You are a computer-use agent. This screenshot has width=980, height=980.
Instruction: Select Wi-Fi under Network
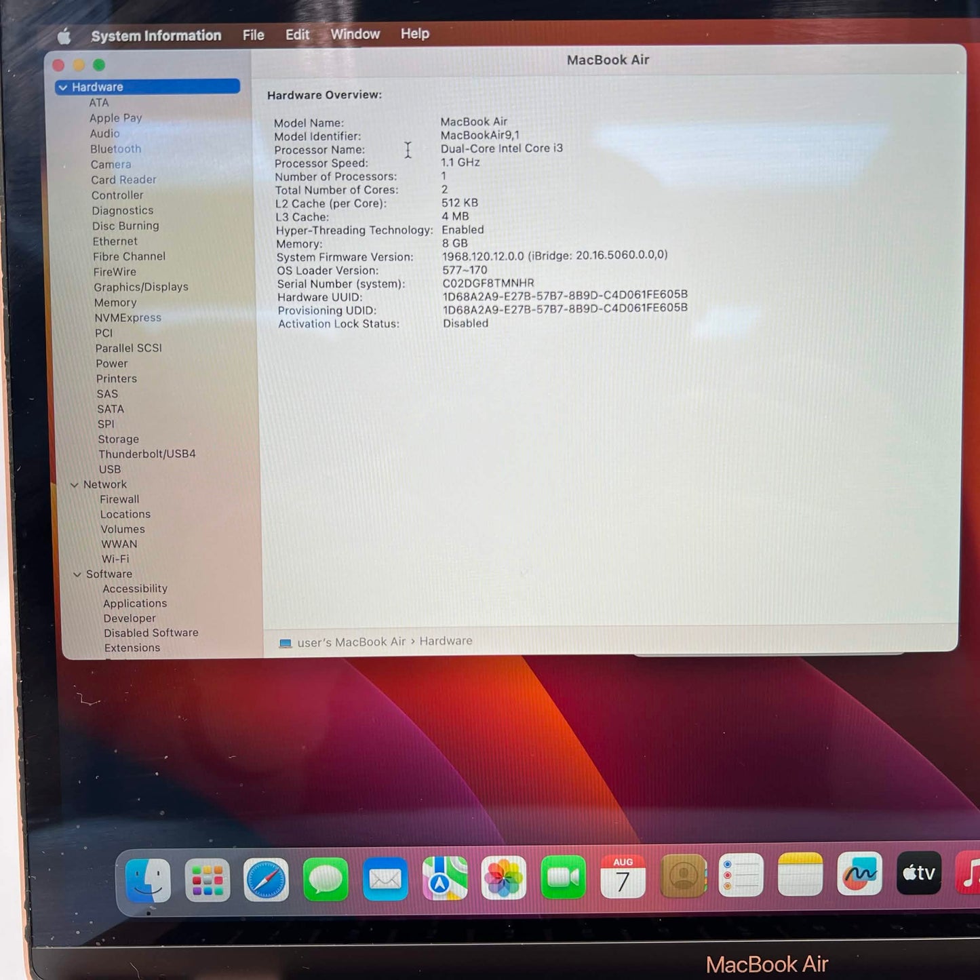click(x=115, y=560)
